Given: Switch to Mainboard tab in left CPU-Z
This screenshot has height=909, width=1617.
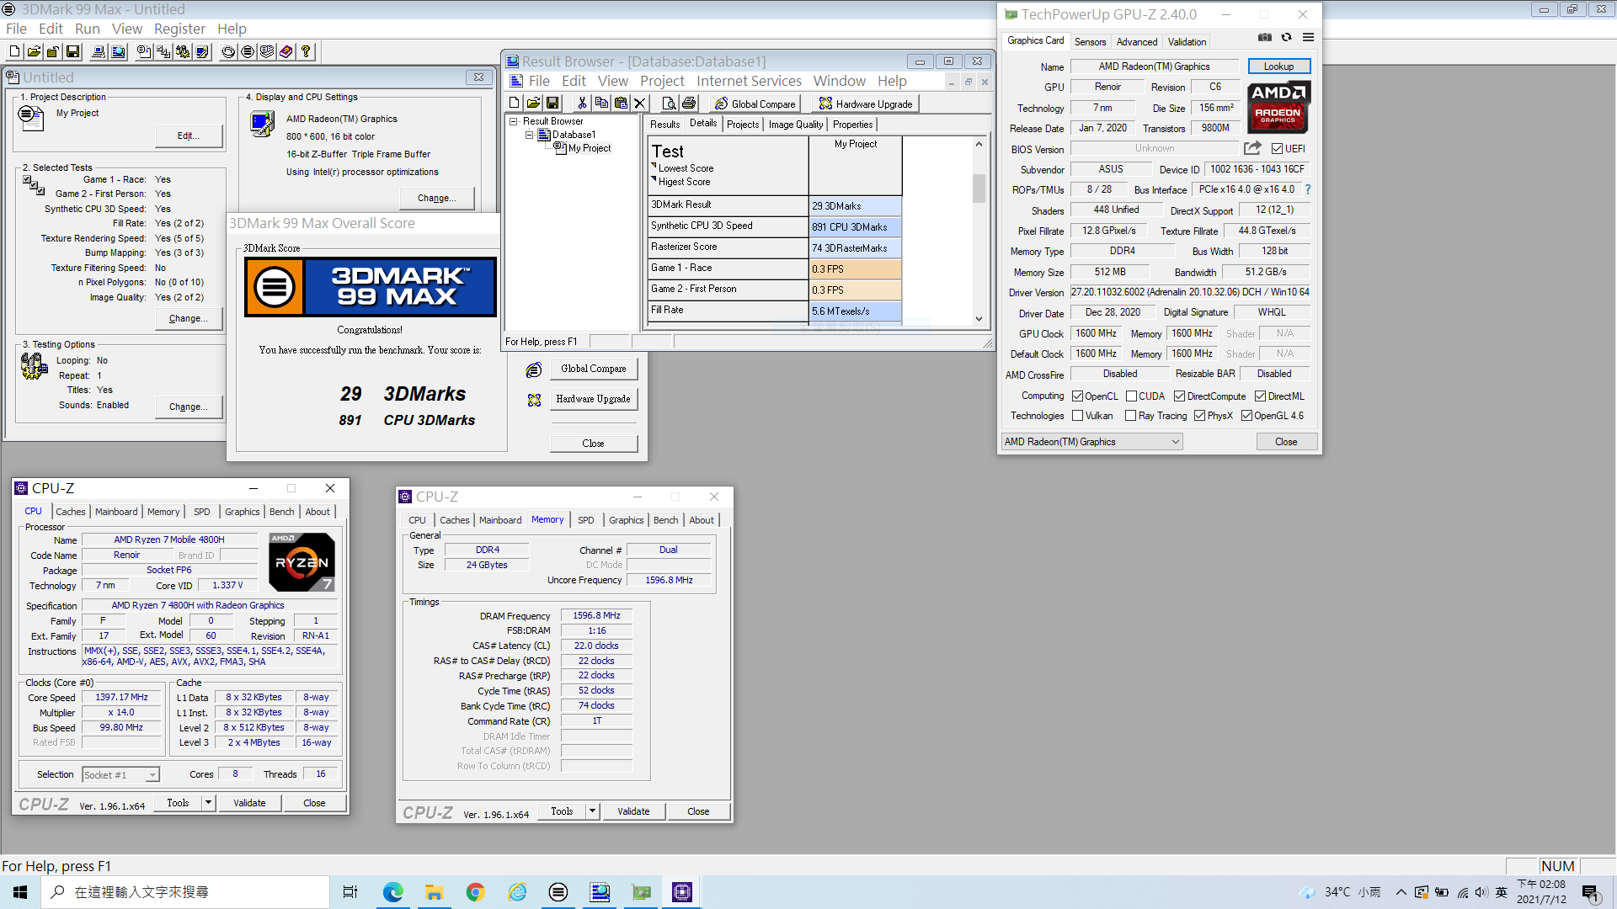Looking at the screenshot, I should pyautogui.click(x=116, y=512).
